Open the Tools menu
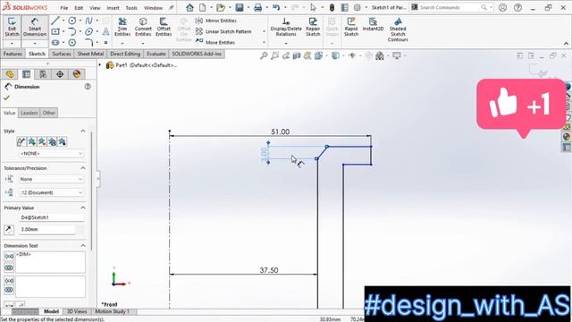Viewport: 572px width, 322px height. click(131, 8)
